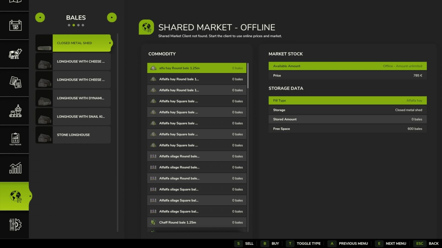Click the NEXT MENU button
Viewport: 442px width, 248px height.
396,244
